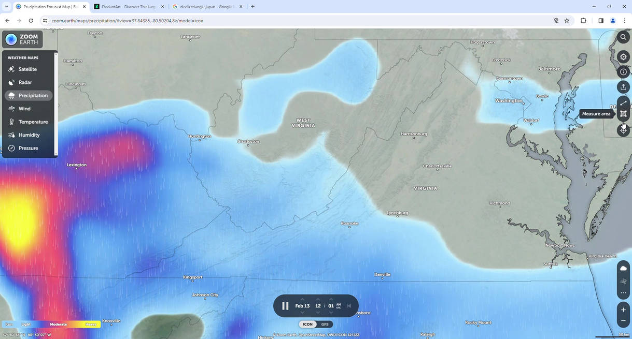Open the more-options ellipsis icon
This screenshot has width=632, height=339.
click(624, 292)
